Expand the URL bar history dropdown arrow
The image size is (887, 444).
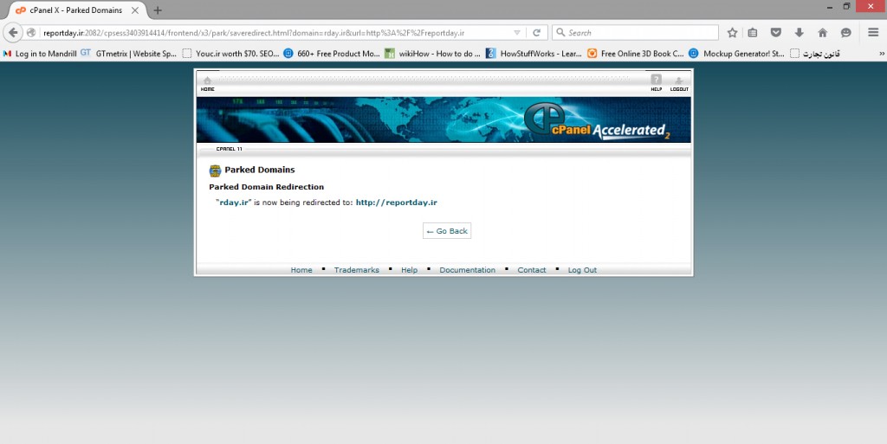[x=517, y=33]
